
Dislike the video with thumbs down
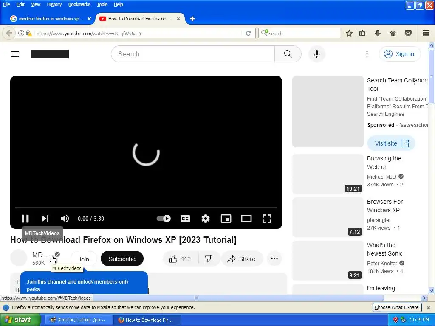pos(209,259)
